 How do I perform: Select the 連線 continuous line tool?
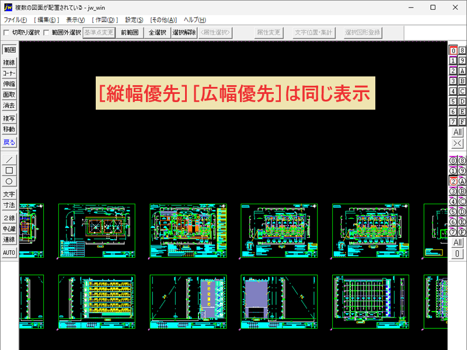coord(9,240)
